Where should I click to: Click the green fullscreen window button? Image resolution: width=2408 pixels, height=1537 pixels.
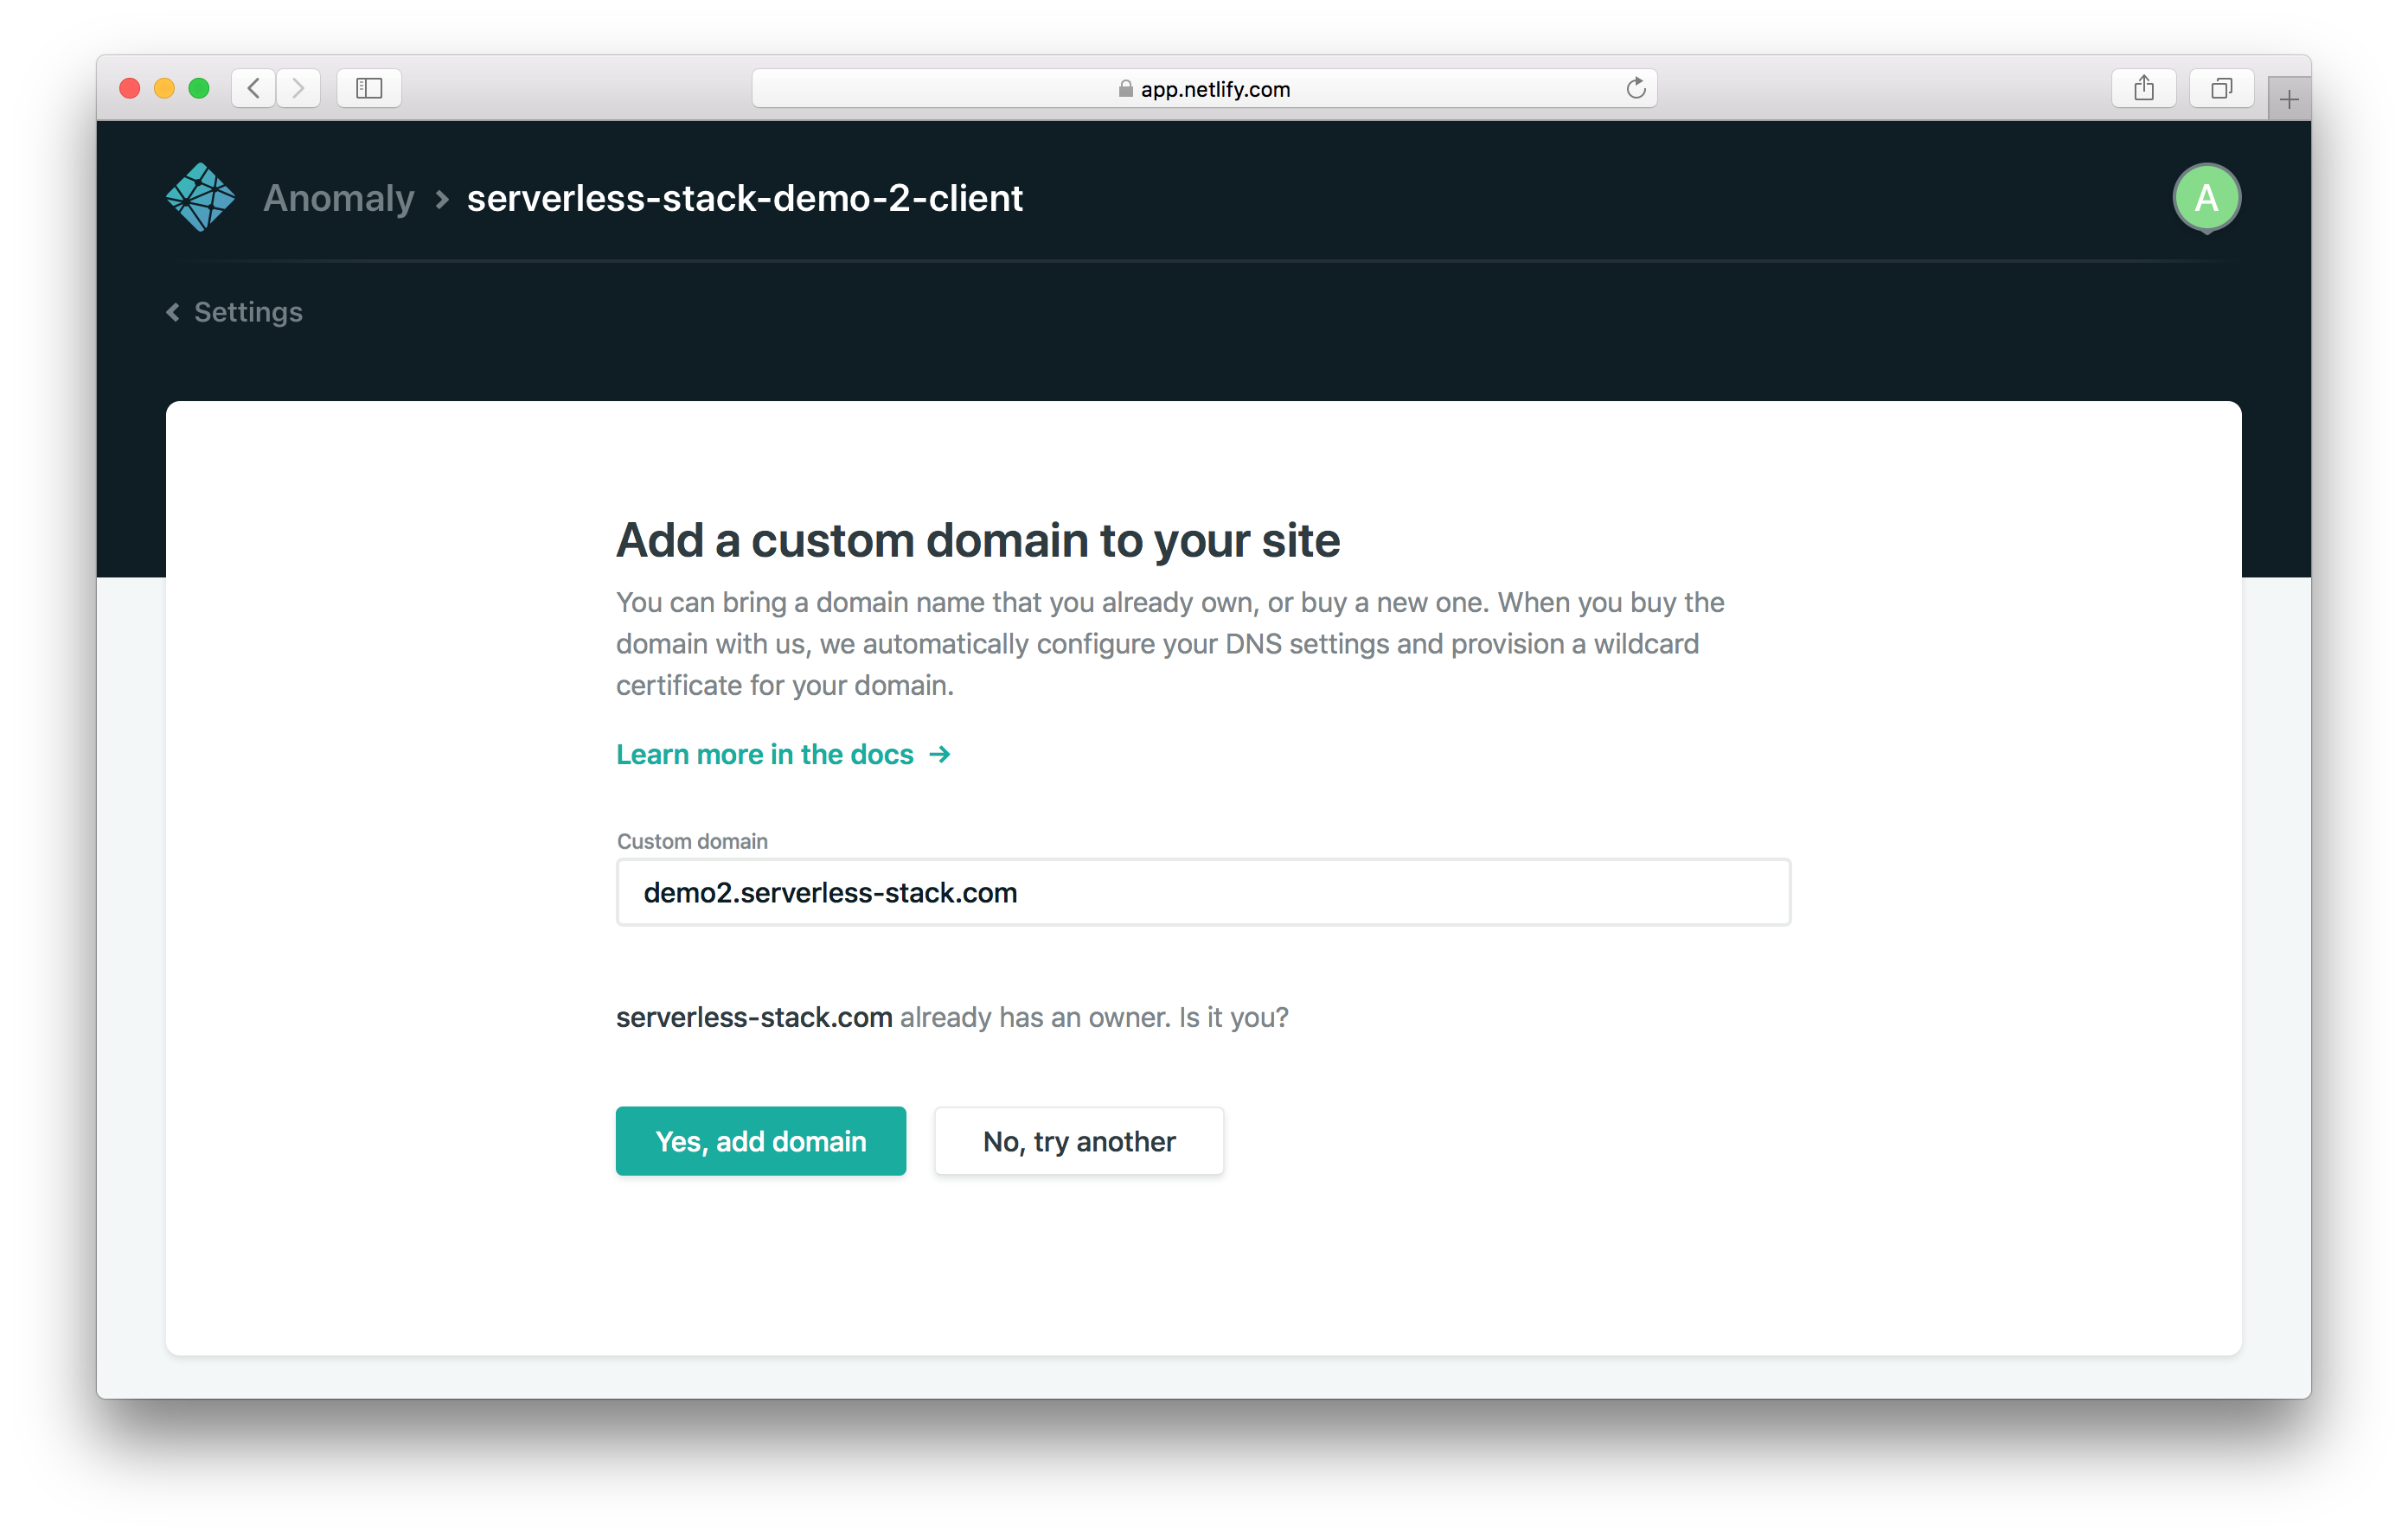click(x=199, y=88)
